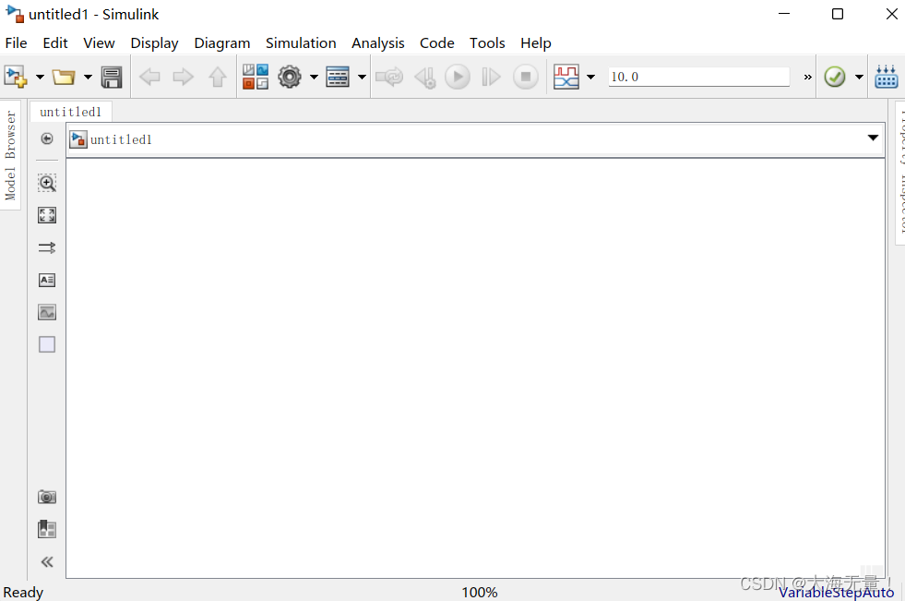The image size is (905, 601).
Task: Click the Build Model icon
Action: click(886, 77)
